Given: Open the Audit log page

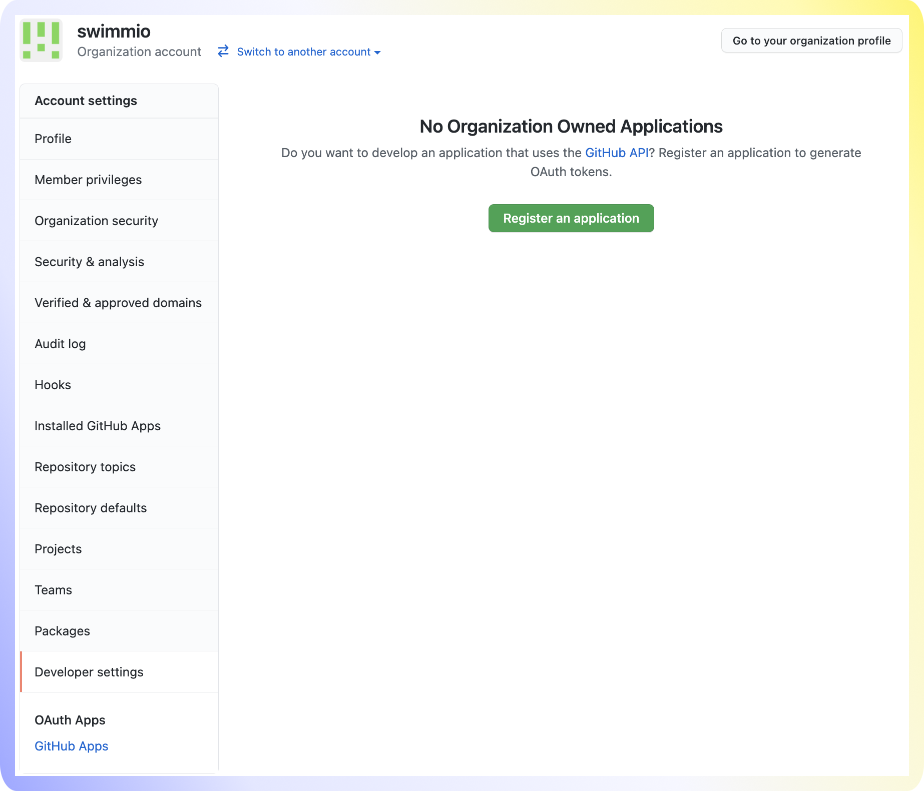Looking at the screenshot, I should point(119,344).
